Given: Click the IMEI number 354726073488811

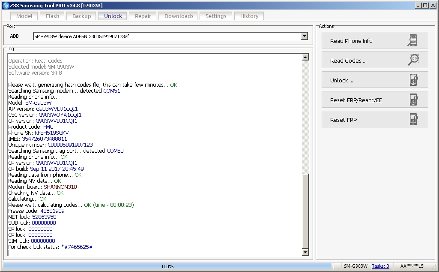Looking at the screenshot, I should click(x=44, y=139).
